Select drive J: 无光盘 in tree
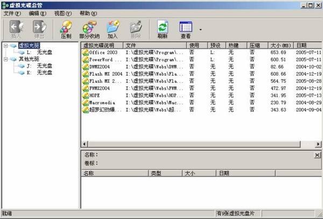 click(39, 66)
